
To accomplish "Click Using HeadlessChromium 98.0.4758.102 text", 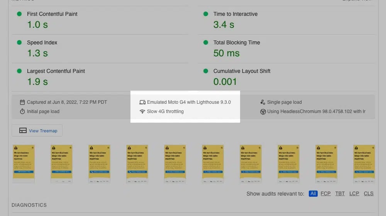I will tap(317, 111).
